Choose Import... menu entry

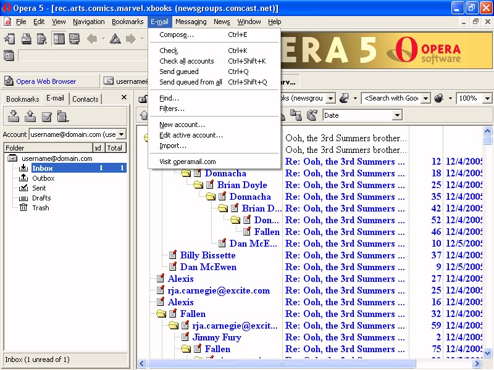[214, 146]
